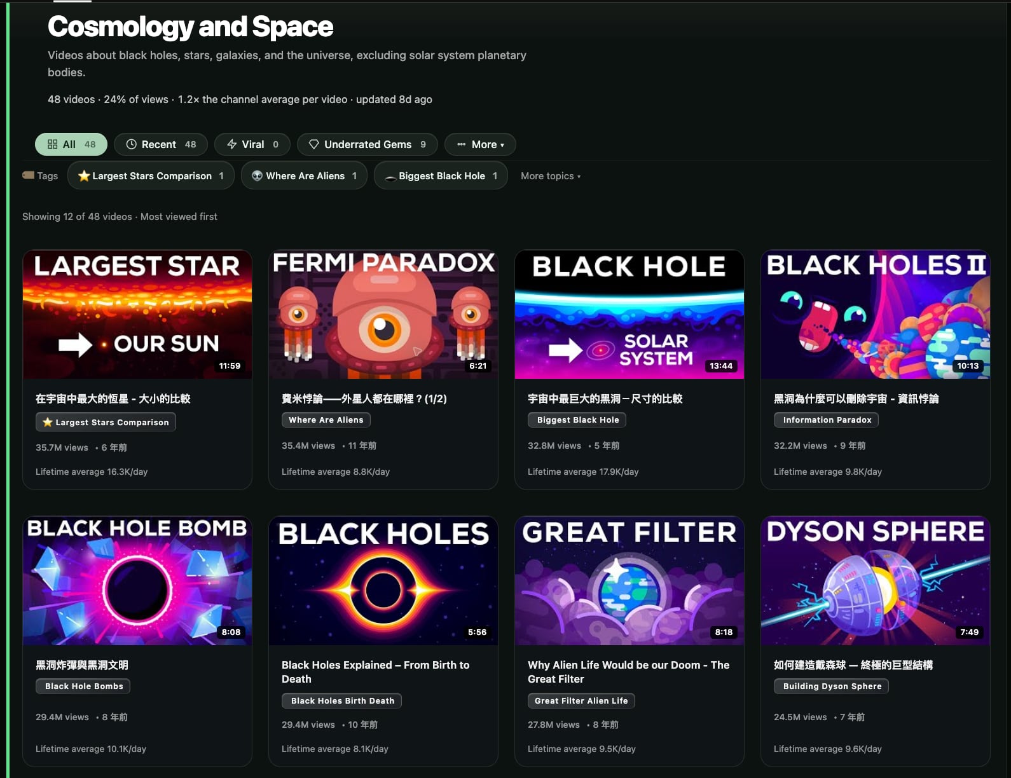Open the FERMI PARADOX video thumbnail
The image size is (1011, 778).
(383, 315)
